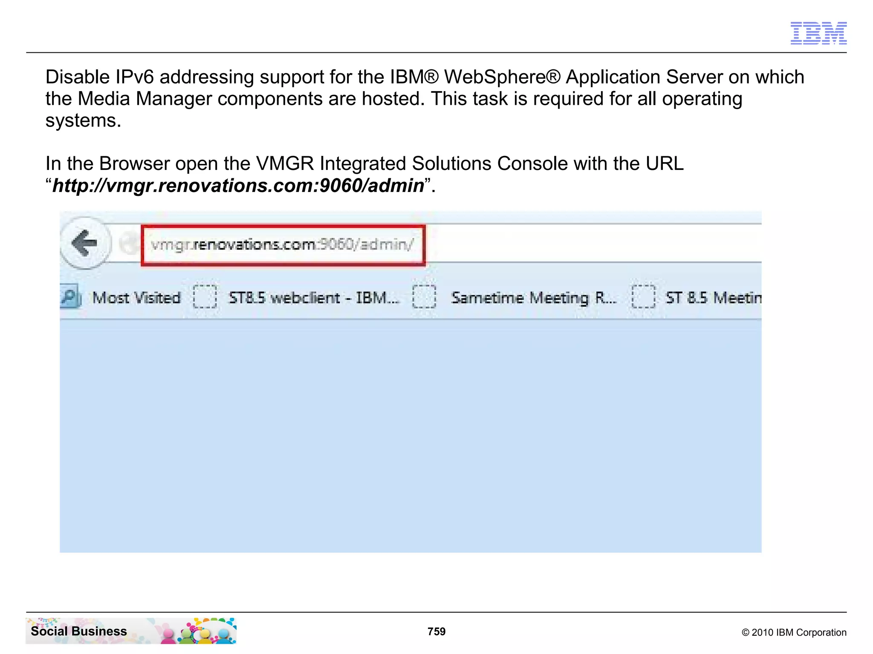The width and height of the screenshot is (873, 654).
Task: Click the icon beside ST 8.5 Meetin bookmark
Action: coord(643,296)
